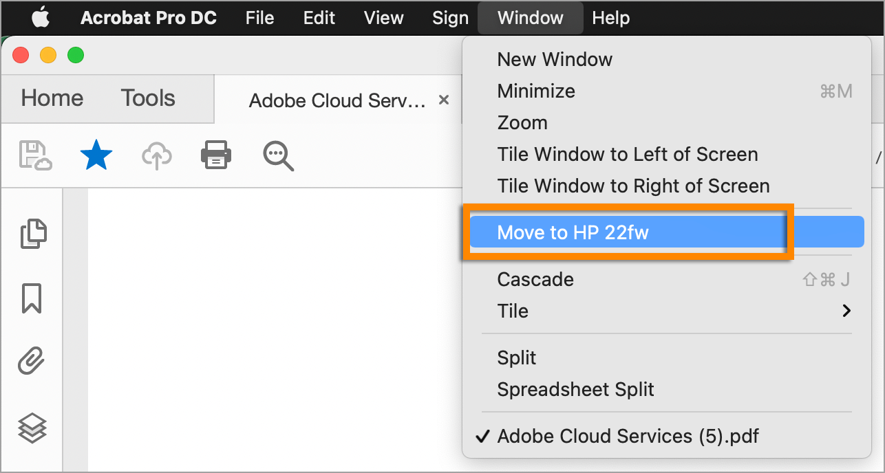Screen dimensions: 885x473
Task: Open search with the magnifier icon
Action: point(278,155)
